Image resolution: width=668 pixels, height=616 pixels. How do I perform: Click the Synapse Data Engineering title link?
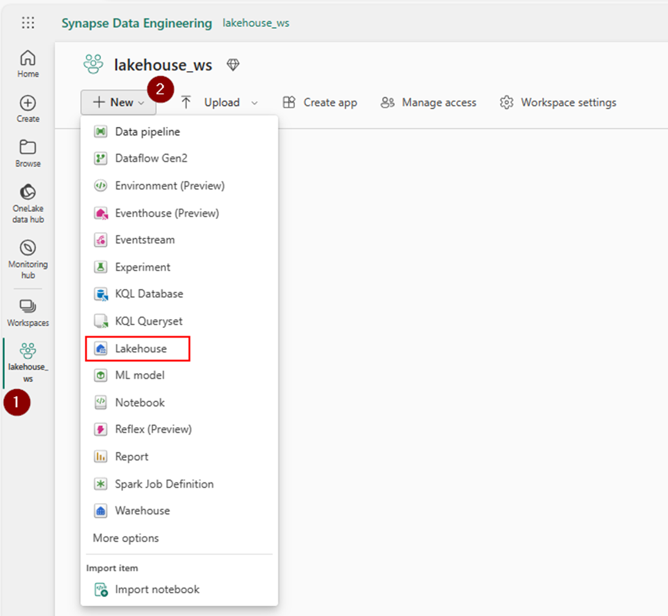coord(137,23)
